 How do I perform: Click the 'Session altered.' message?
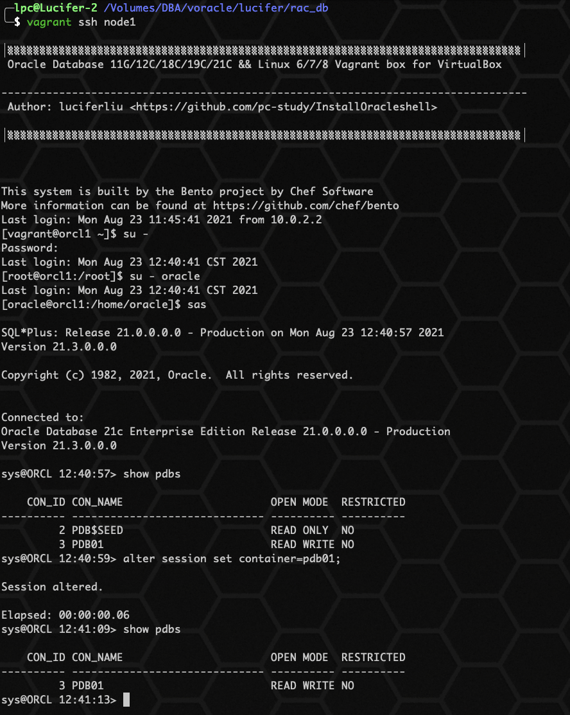coord(52,587)
